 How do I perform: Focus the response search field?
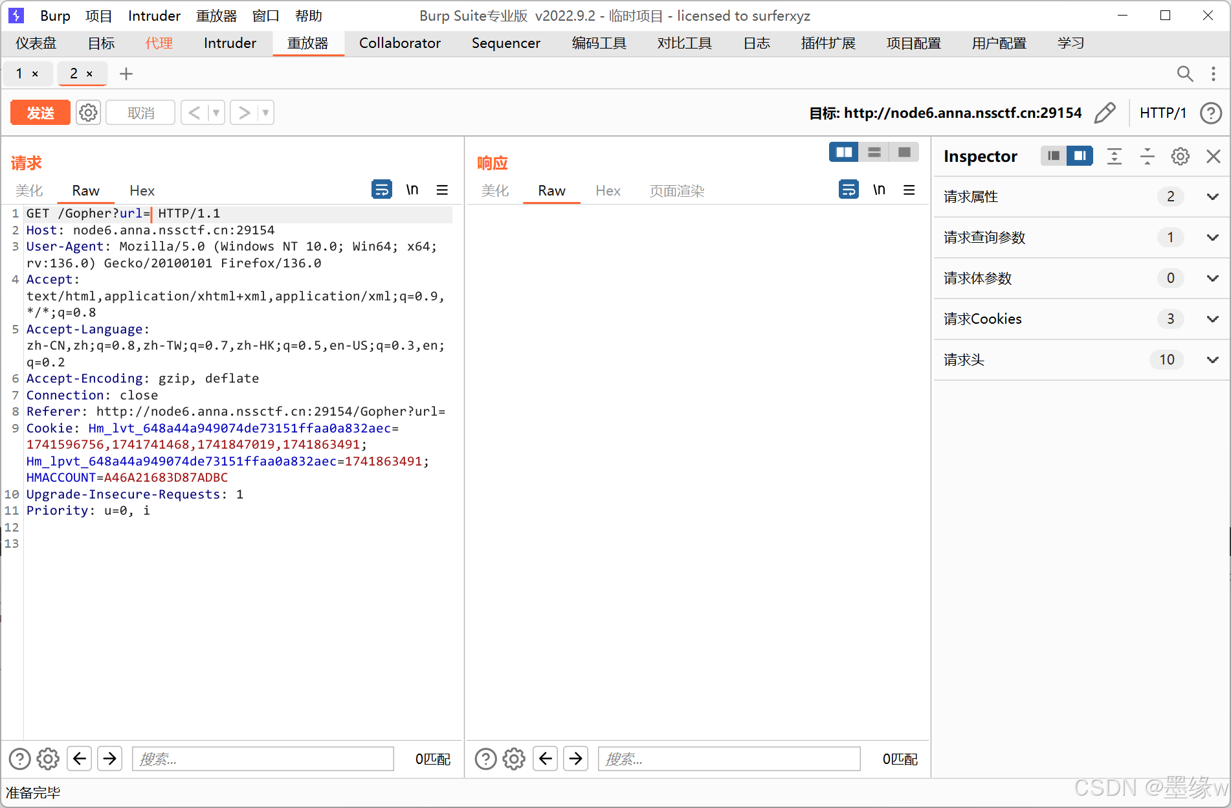pos(729,759)
